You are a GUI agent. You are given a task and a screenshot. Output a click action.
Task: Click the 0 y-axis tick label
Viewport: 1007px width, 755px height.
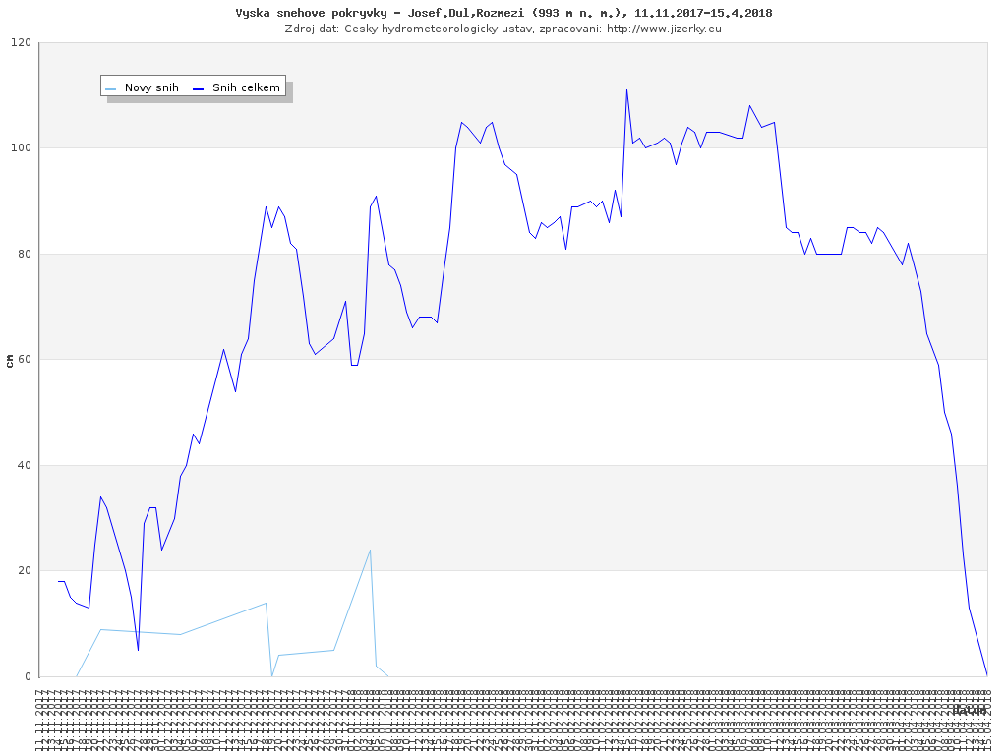(28, 676)
